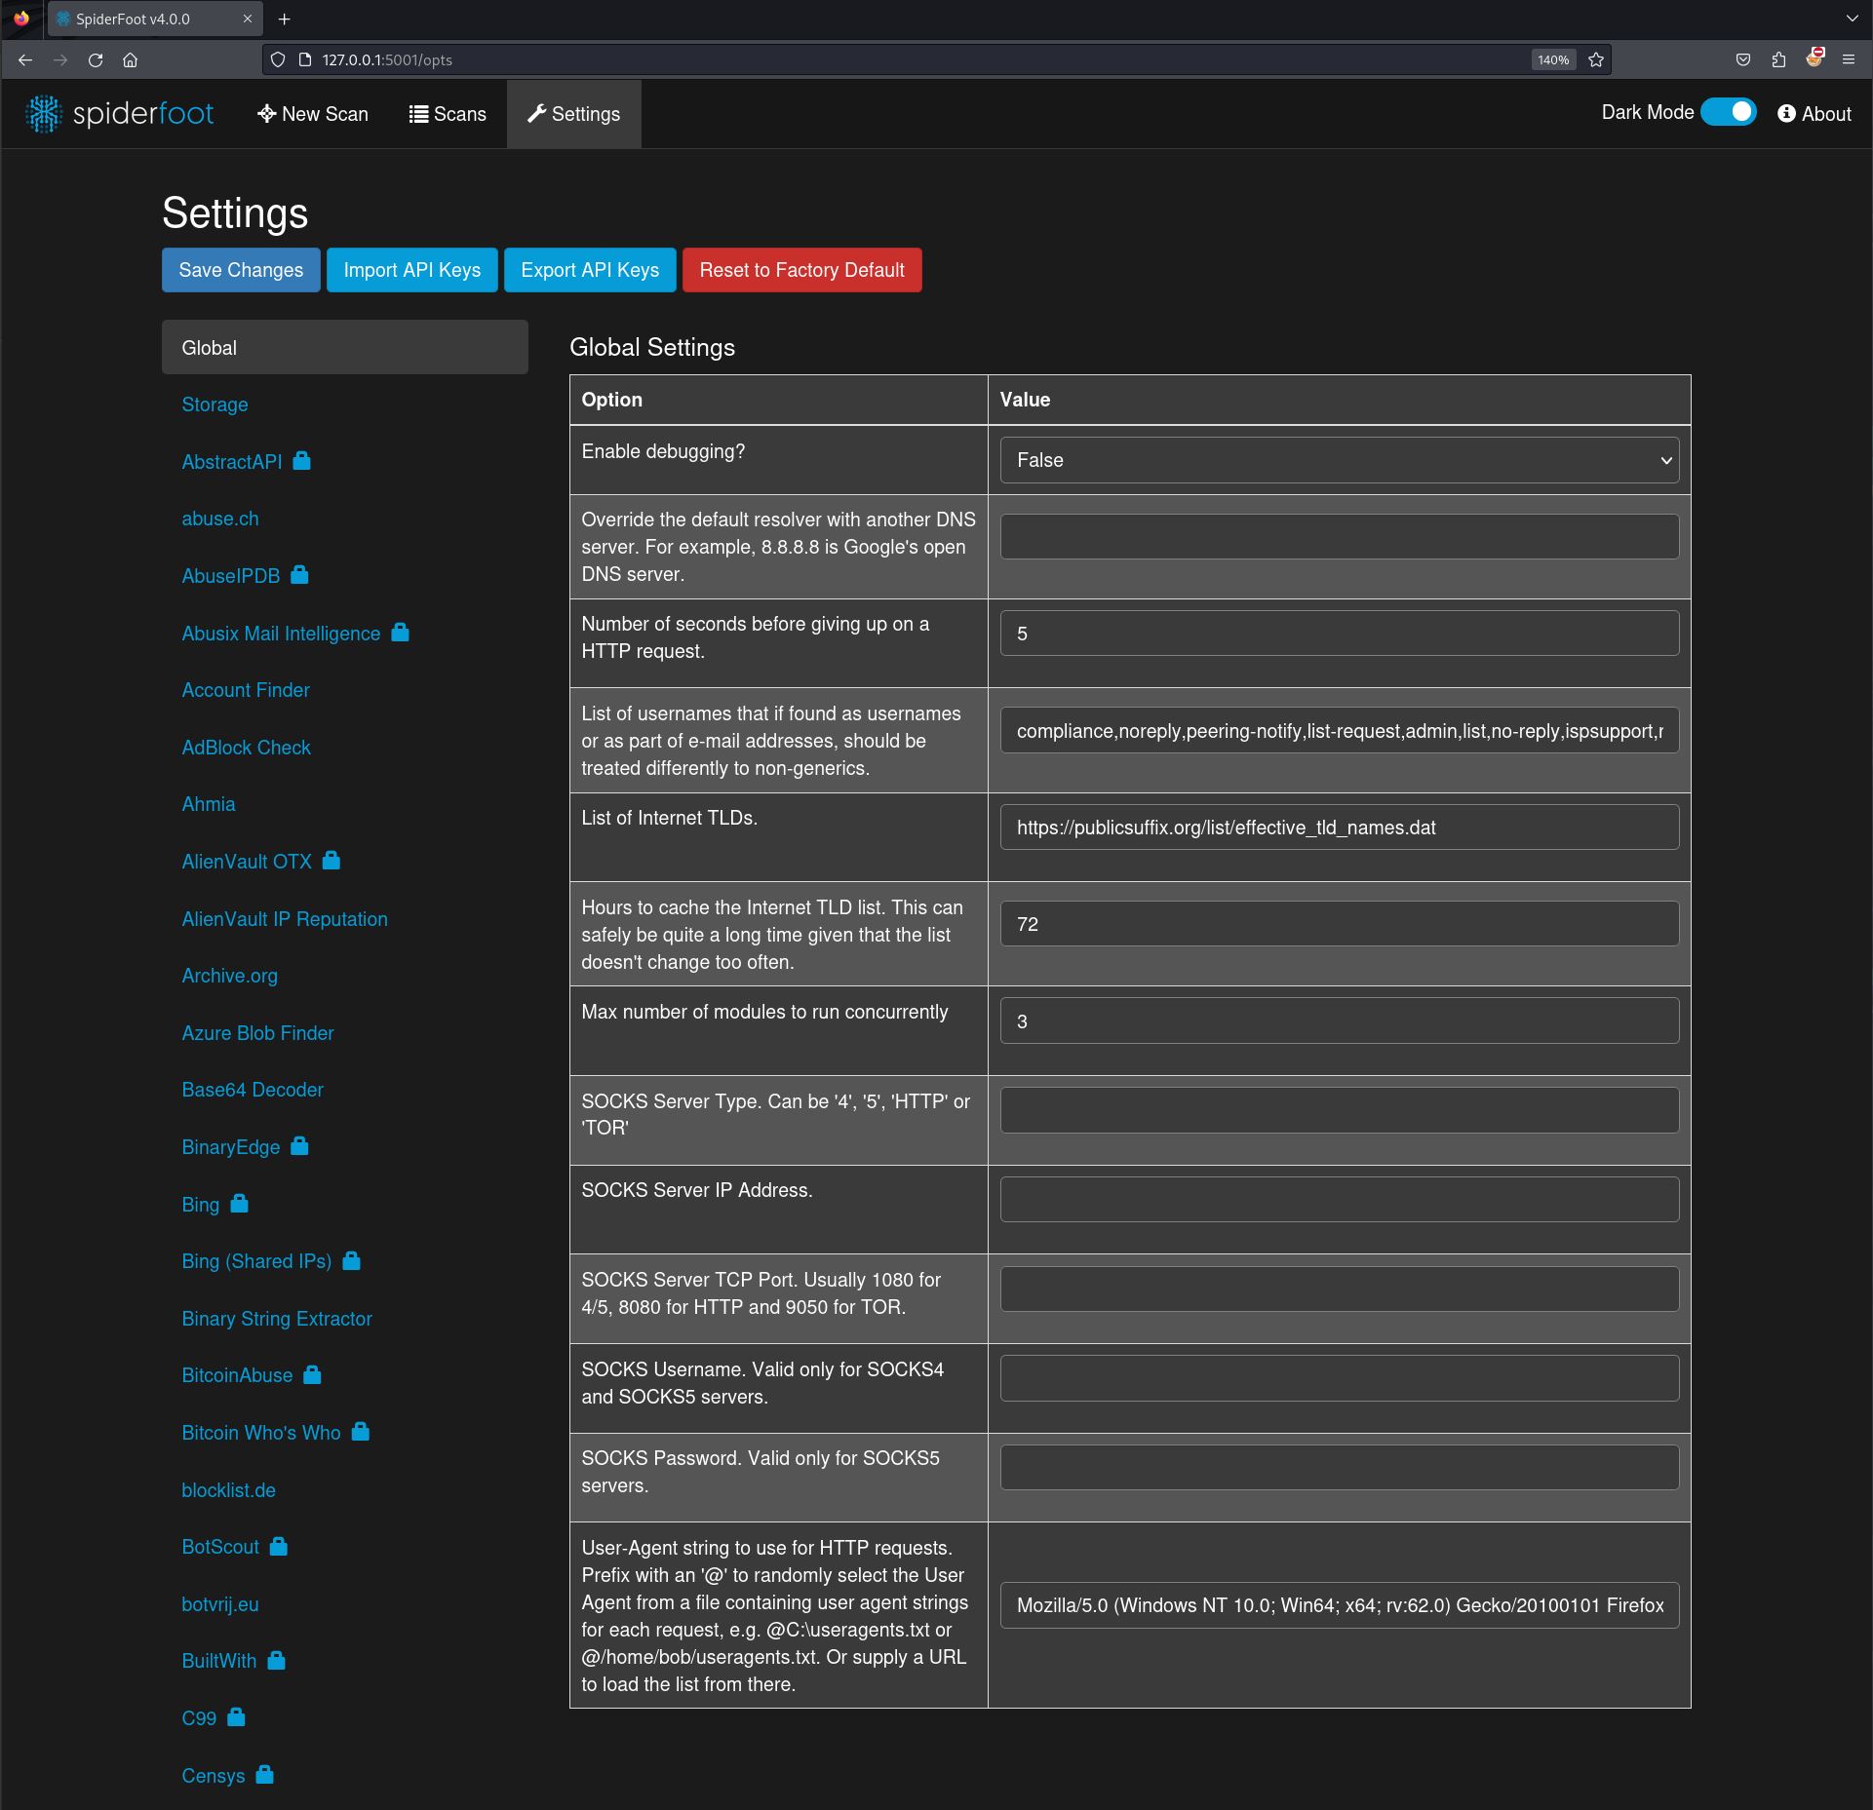
Task: Select False from debugging dropdown
Action: 1340,460
